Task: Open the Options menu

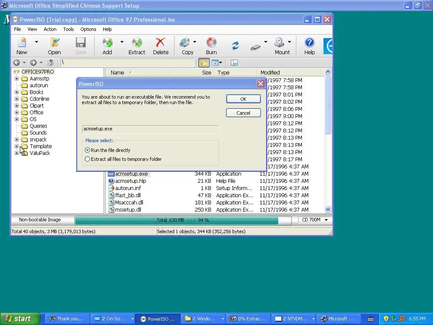Action: tap(88, 29)
